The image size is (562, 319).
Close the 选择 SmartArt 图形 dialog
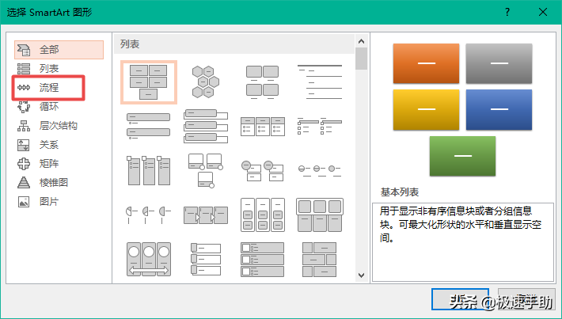(x=543, y=12)
